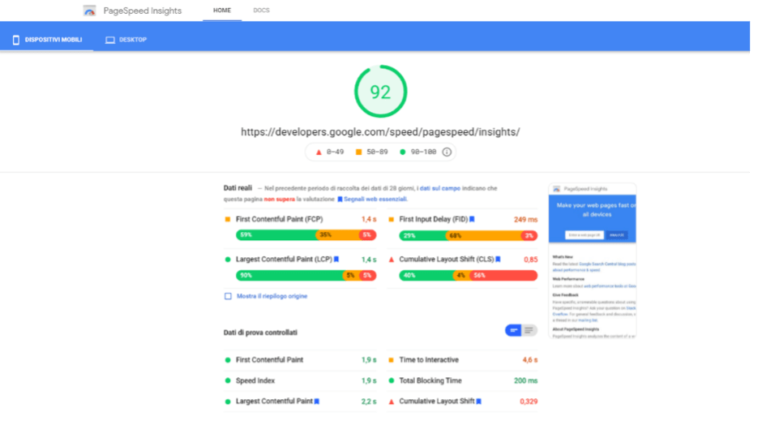Click the FCP distribution bar

[x=306, y=235]
